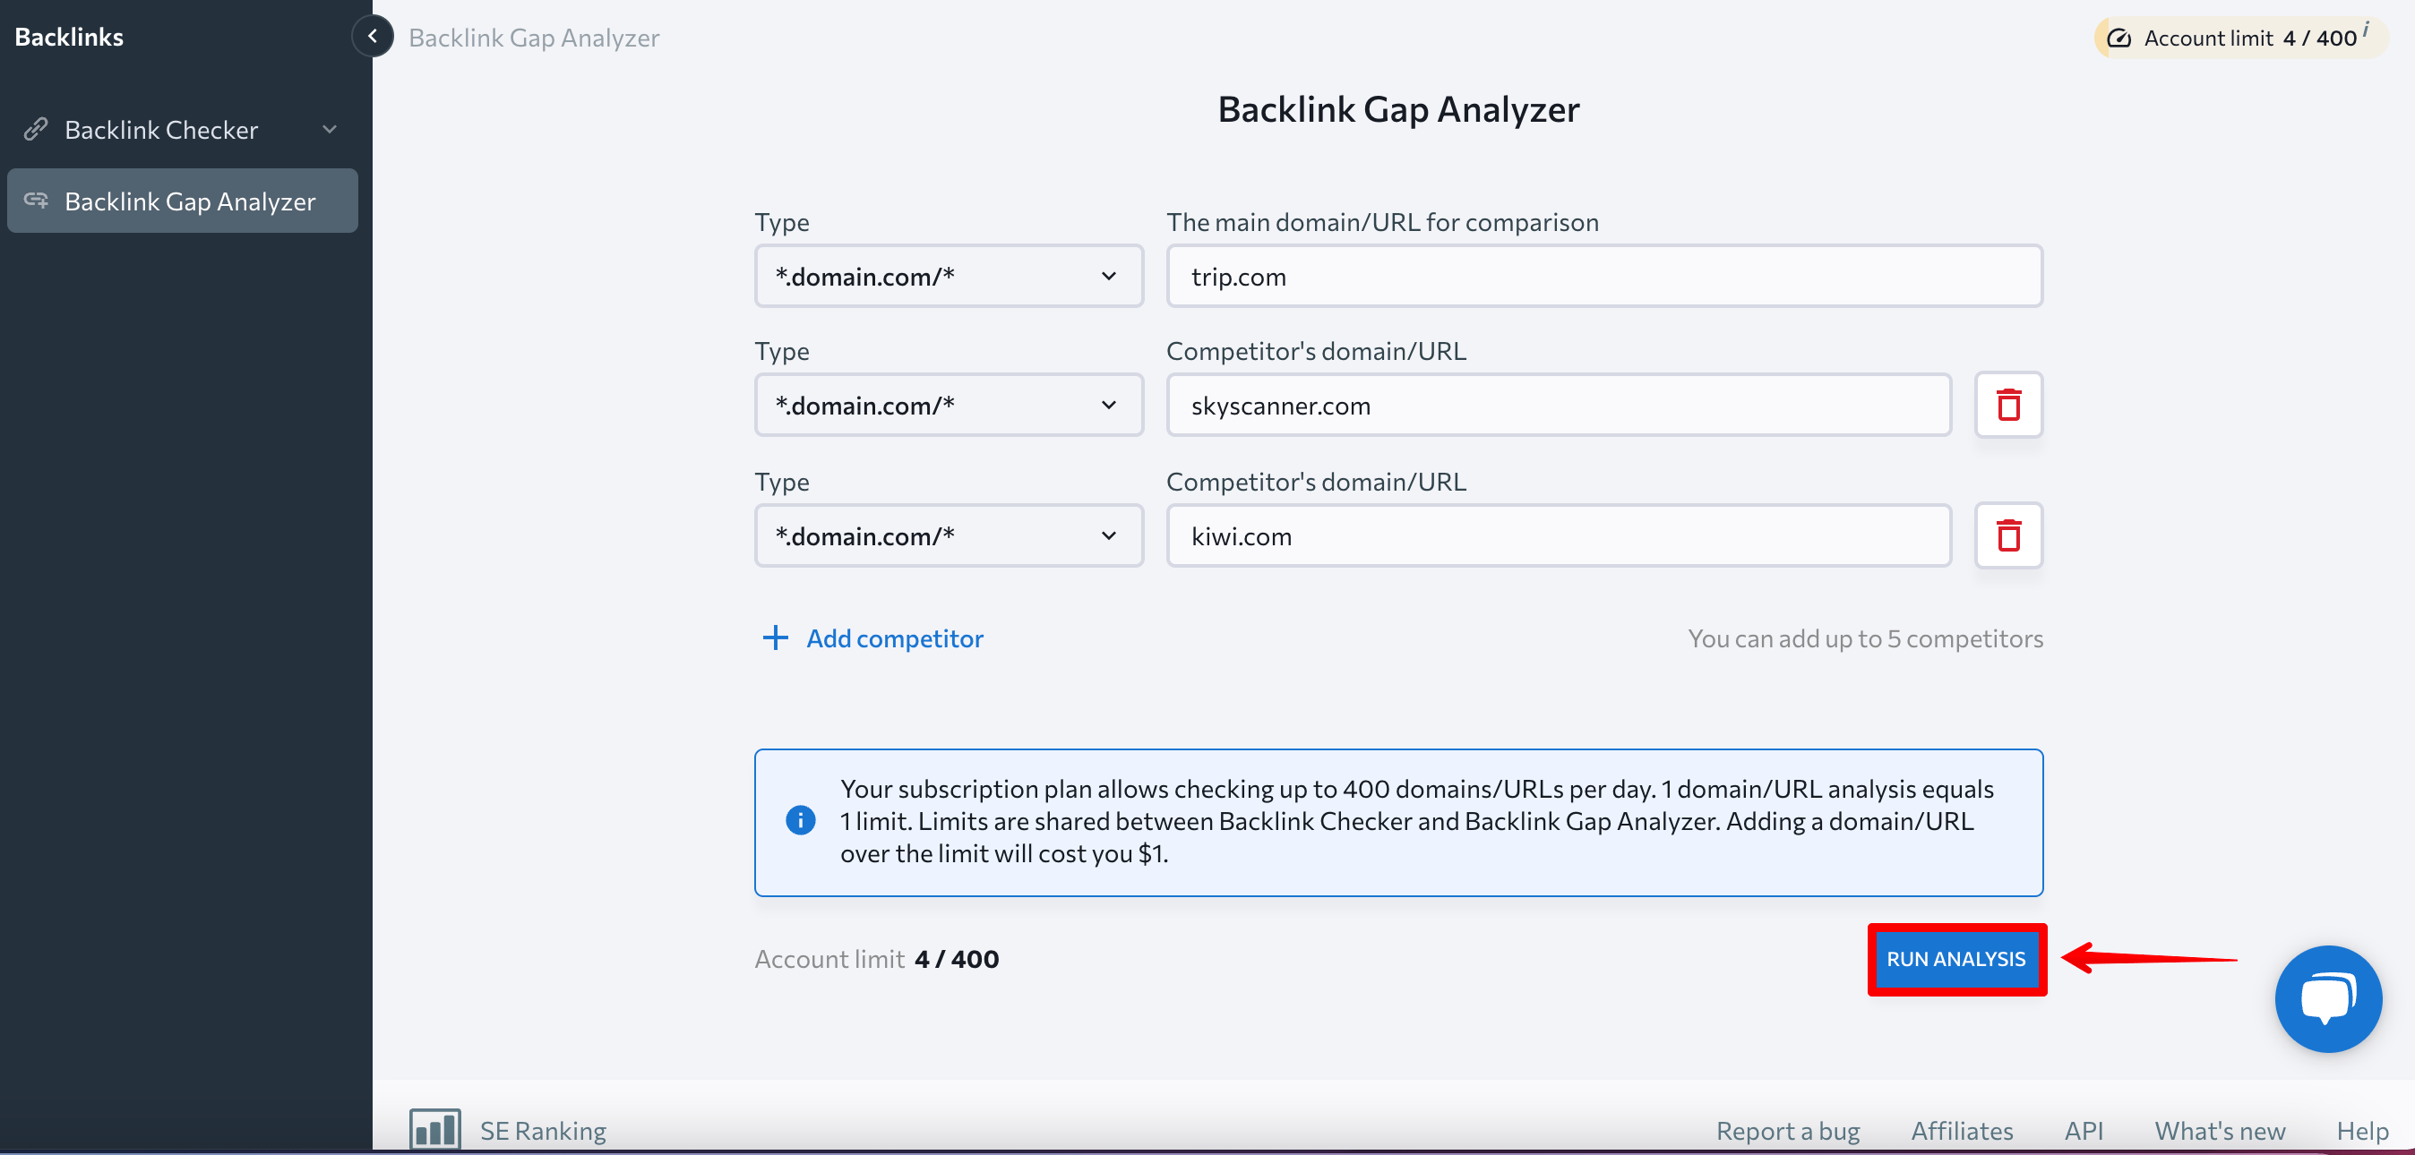2415x1155 pixels.
Task: Open Type dropdown for main domain
Action: [x=949, y=277]
